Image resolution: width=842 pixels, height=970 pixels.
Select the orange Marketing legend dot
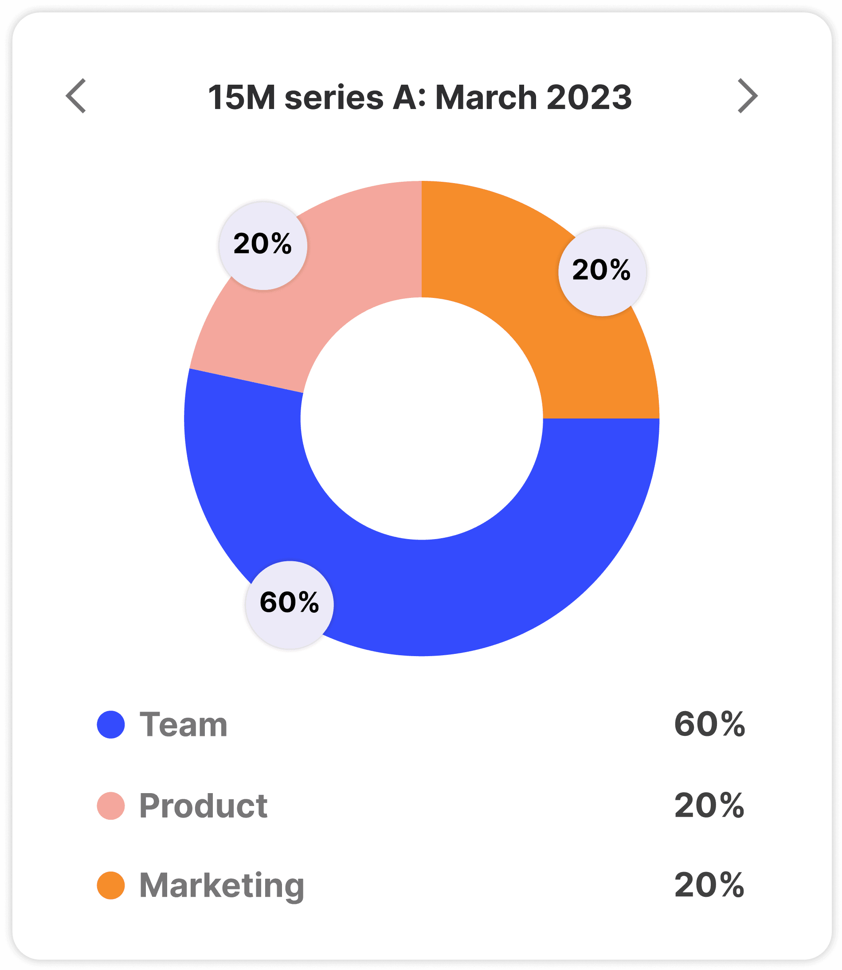pyautogui.click(x=111, y=885)
